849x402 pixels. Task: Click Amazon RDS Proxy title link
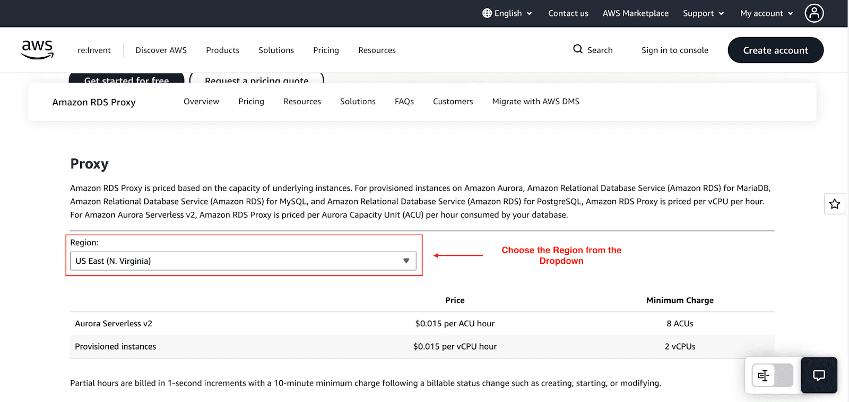(x=94, y=102)
